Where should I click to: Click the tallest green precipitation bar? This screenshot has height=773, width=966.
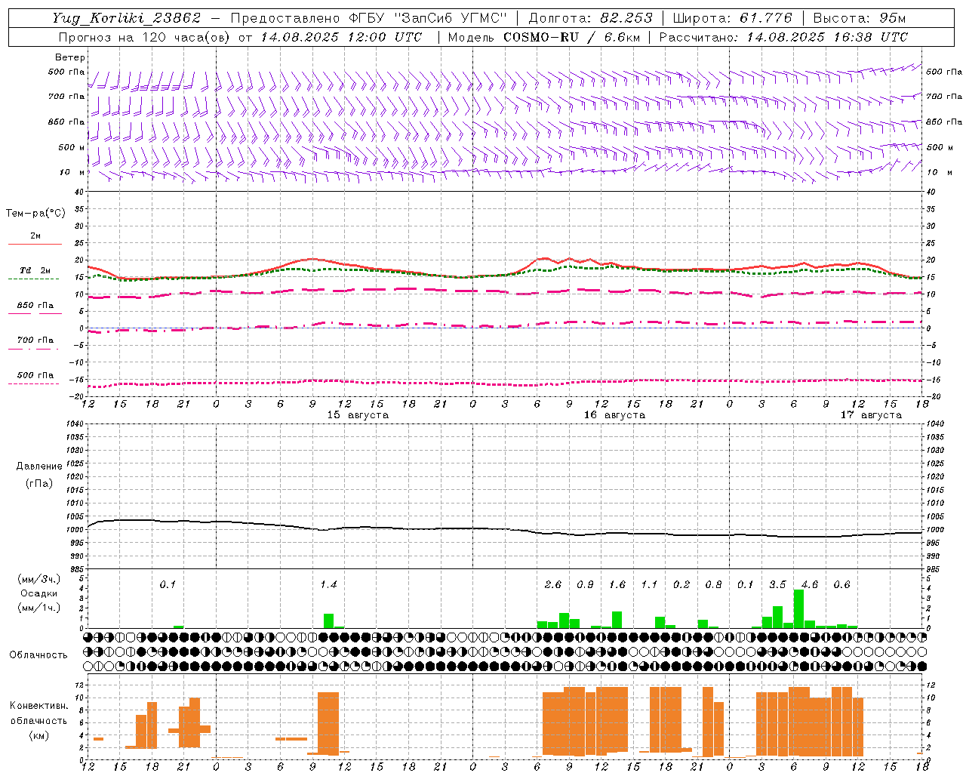pos(798,608)
